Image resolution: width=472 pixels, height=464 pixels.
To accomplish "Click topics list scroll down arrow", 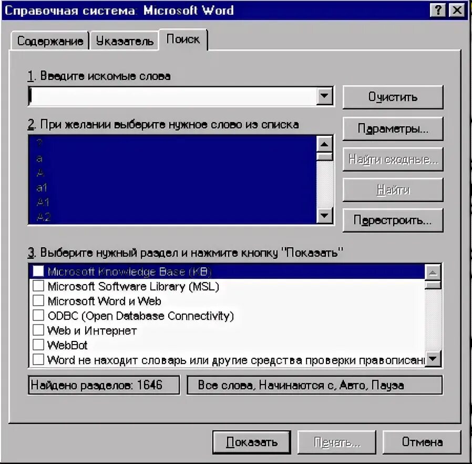I will tap(433, 359).
